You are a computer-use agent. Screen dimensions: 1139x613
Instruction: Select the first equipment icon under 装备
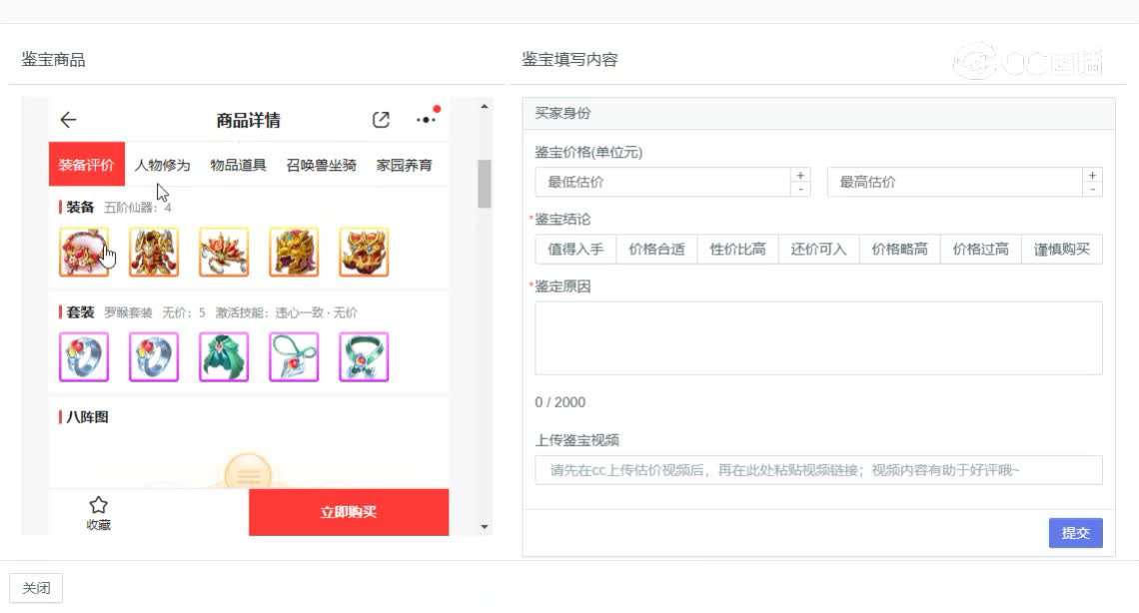84,252
